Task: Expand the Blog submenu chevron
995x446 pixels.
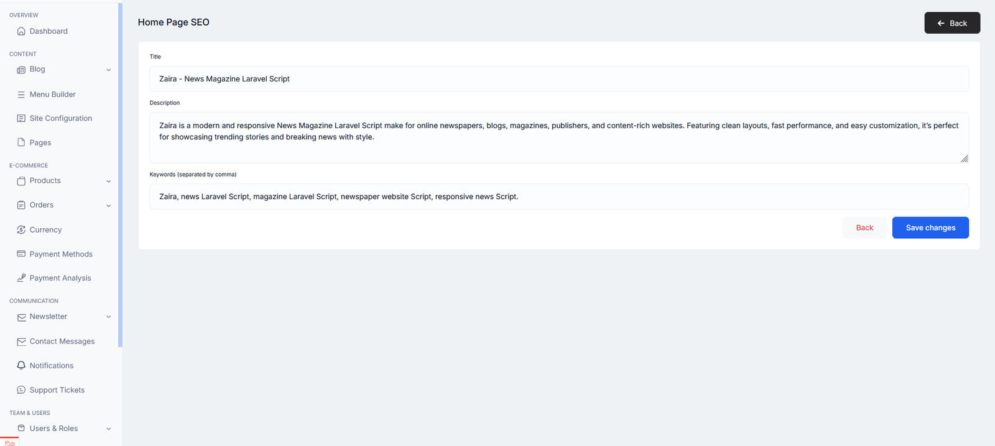Action: [x=109, y=70]
